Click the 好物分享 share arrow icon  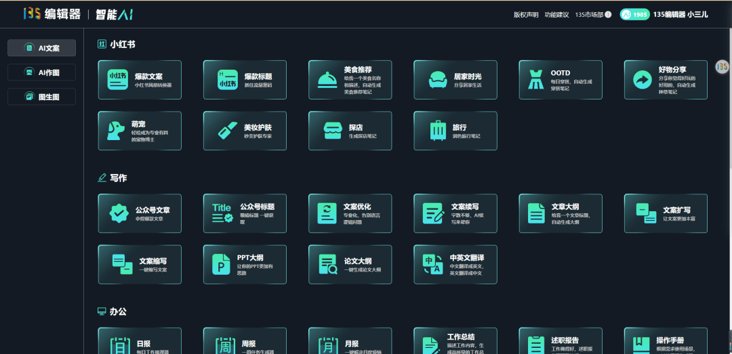(x=643, y=80)
